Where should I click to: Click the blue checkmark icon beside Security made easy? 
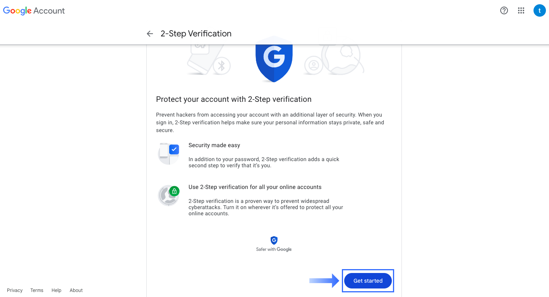tap(174, 149)
